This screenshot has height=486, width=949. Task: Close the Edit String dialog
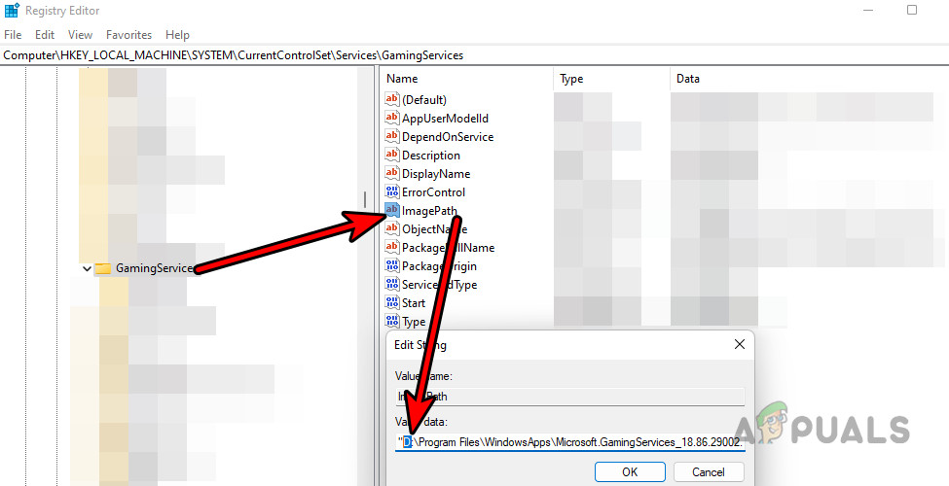point(739,344)
